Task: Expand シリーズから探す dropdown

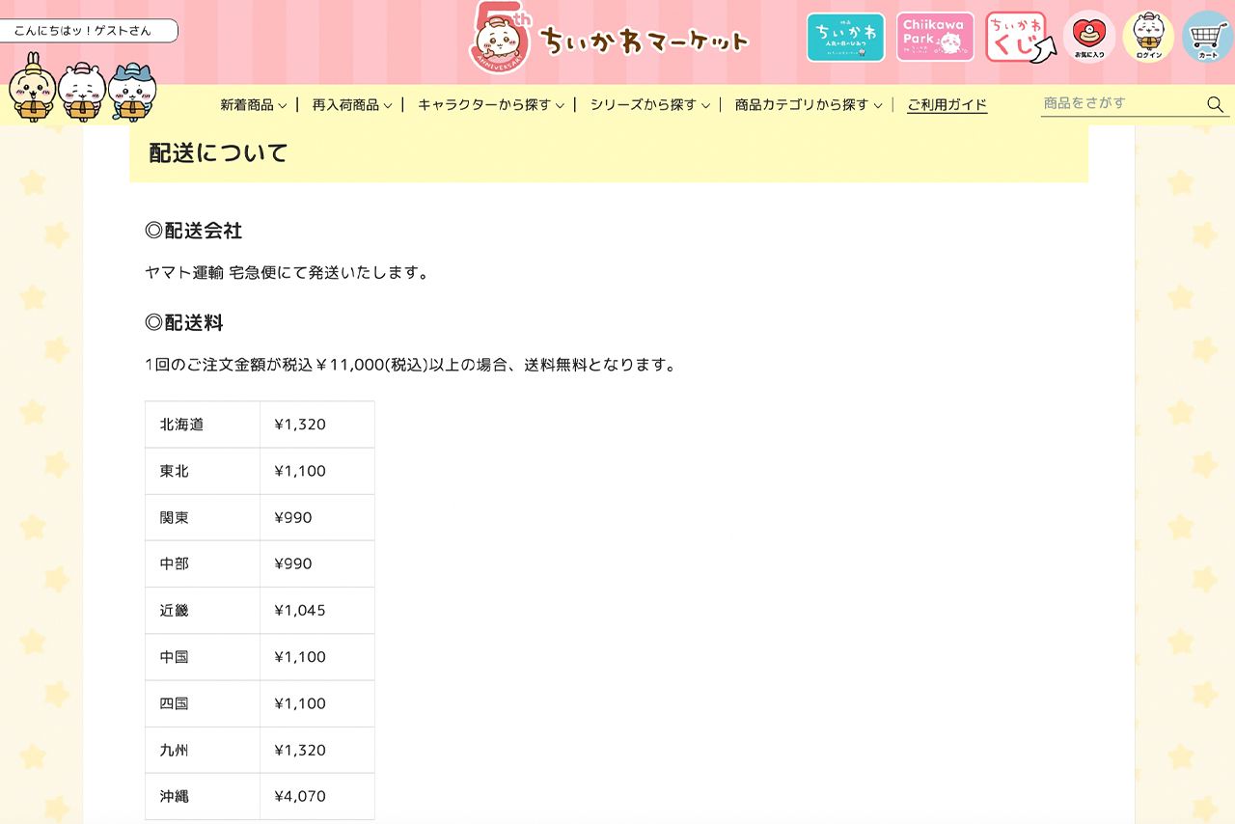Action: coord(650,105)
